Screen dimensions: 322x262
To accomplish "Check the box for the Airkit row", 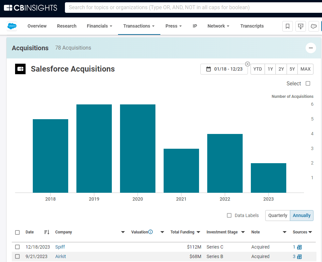I will click(17, 256).
